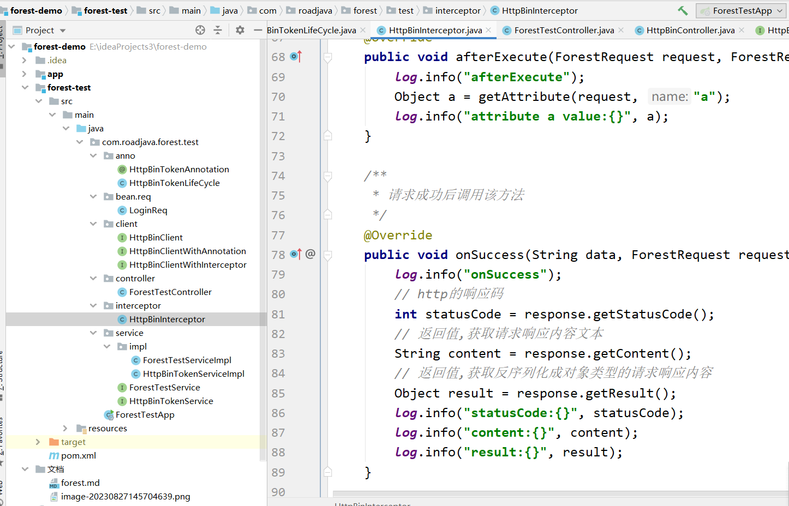Expand the target folder

pos(38,442)
